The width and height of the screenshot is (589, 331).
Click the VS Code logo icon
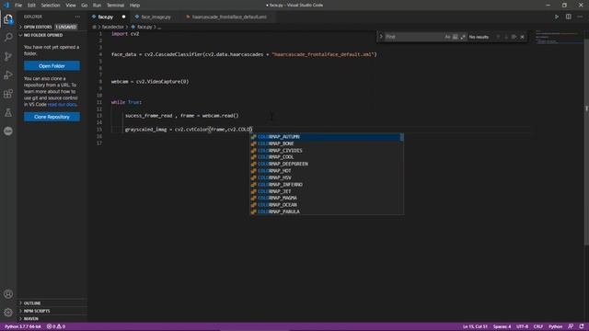[x=6, y=6]
